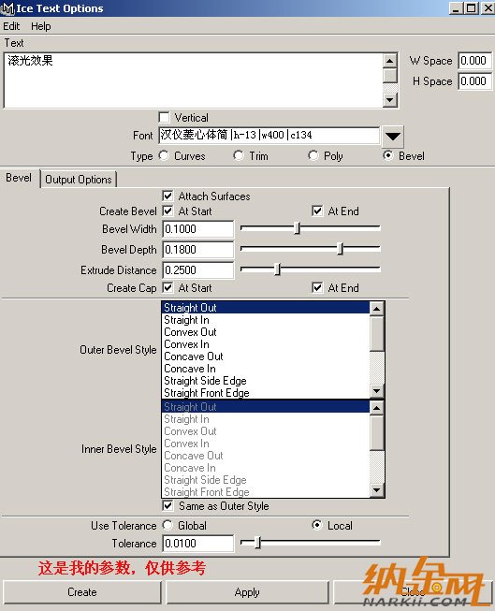Switch to the Output Options tab
The width and height of the screenshot is (495, 611).
coord(79,180)
